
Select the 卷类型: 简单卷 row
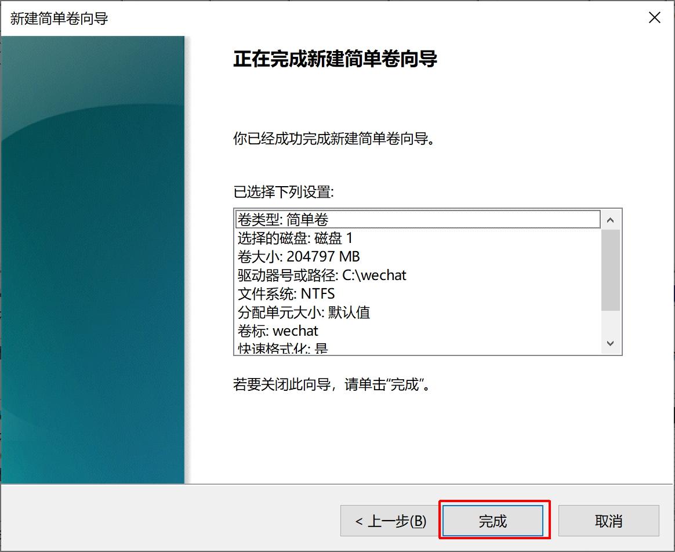418,220
